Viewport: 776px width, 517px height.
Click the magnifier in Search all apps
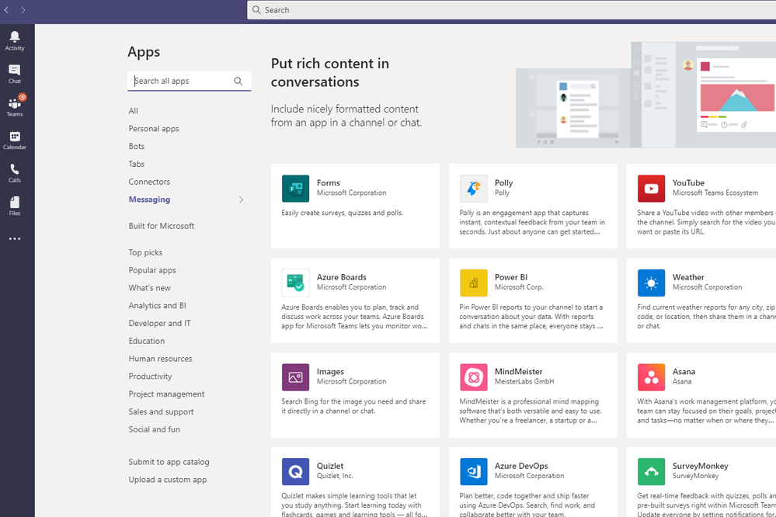(238, 82)
